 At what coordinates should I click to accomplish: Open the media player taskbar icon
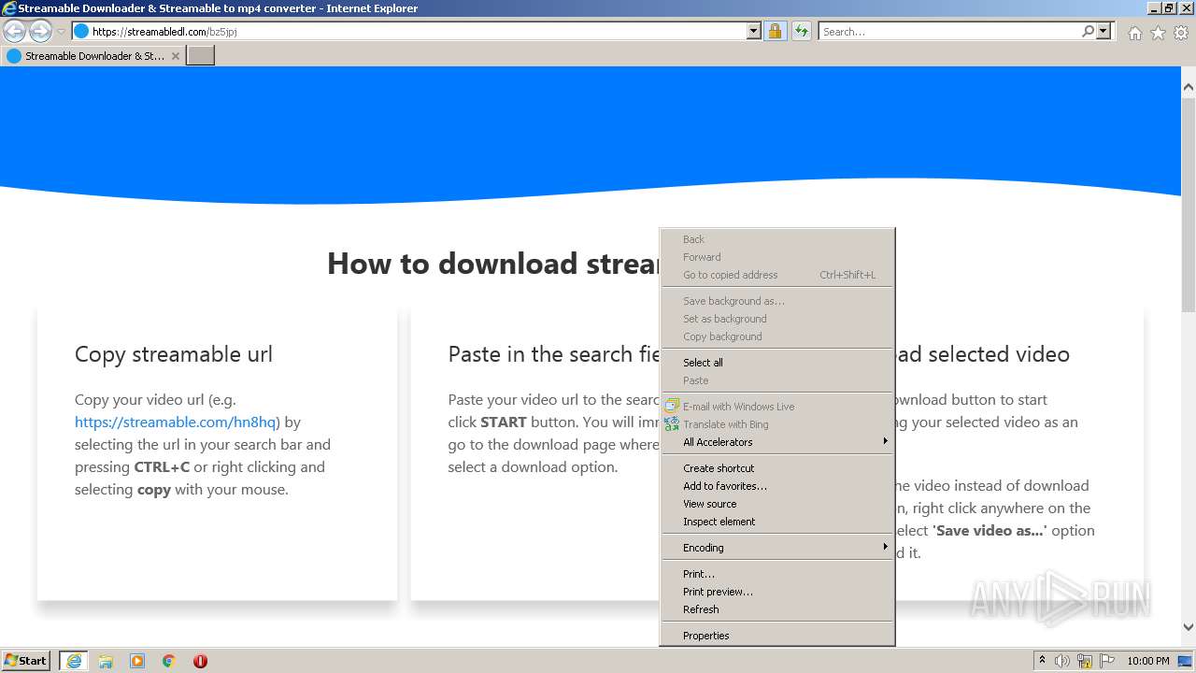coord(137,661)
